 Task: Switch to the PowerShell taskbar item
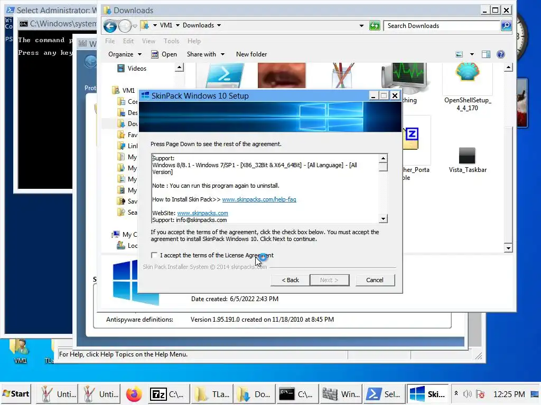pos(385,394)
